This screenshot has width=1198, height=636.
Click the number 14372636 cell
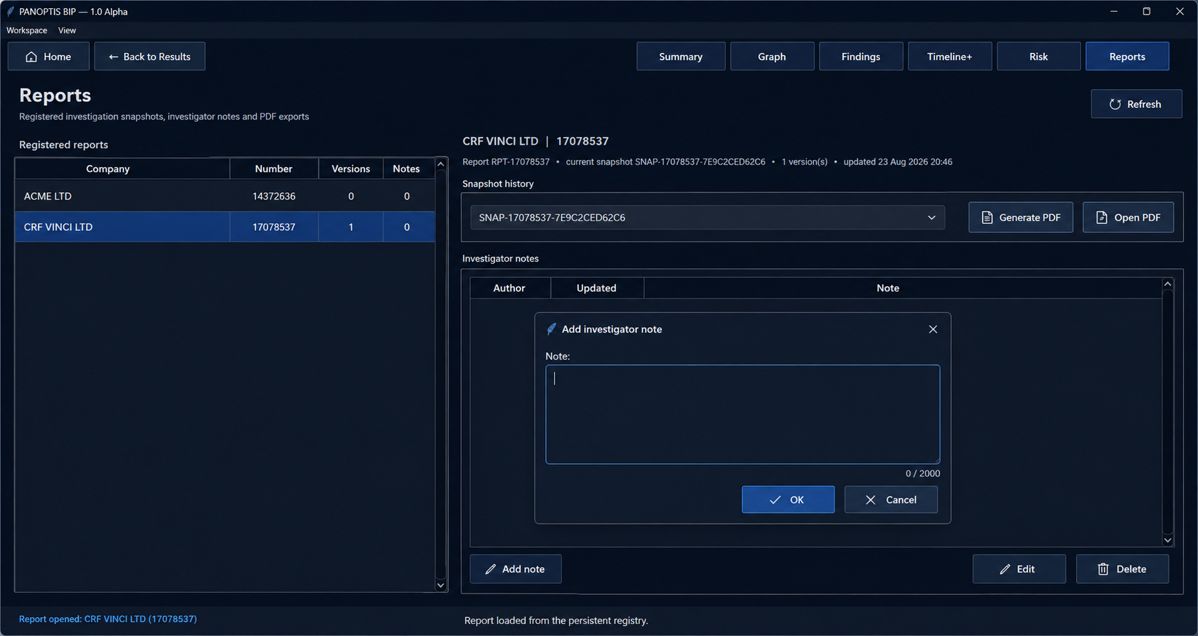274,196
